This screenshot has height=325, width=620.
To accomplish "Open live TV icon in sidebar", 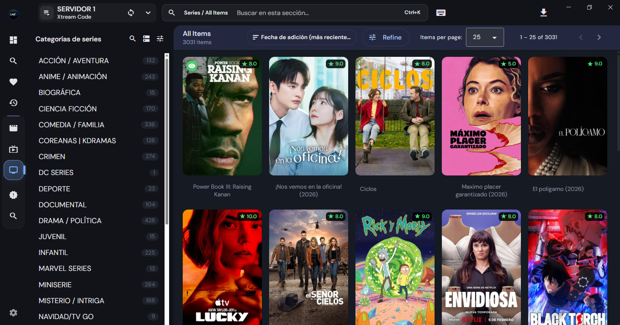I will click(x=13, y=149).
